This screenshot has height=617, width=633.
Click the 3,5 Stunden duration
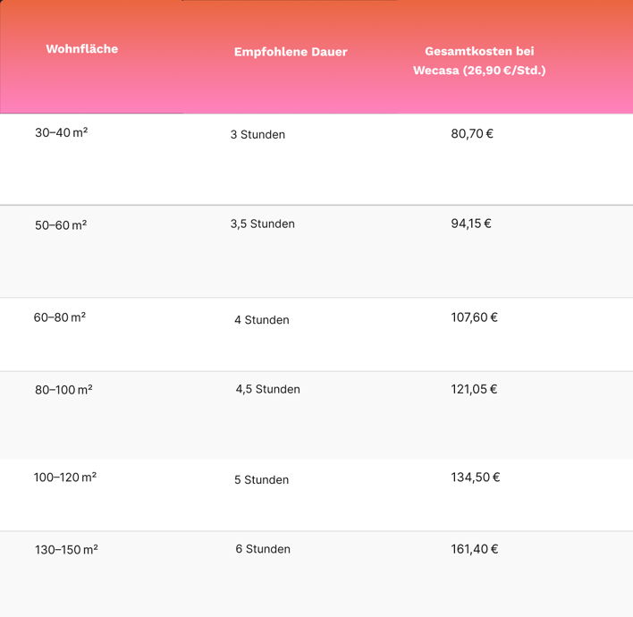click(262, 224)
